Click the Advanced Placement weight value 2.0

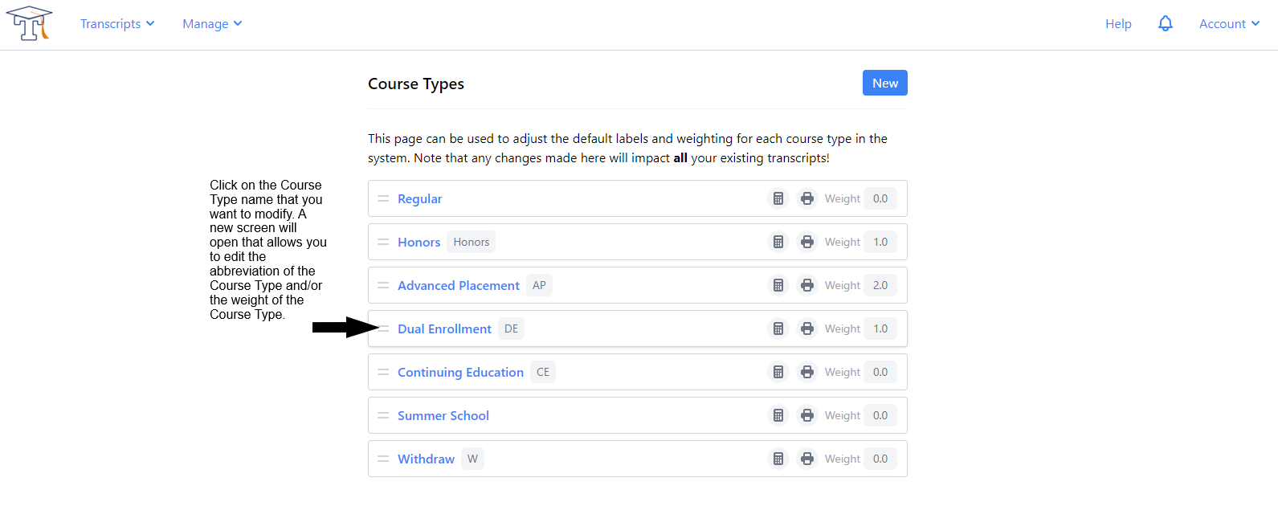click(x=880, y=285)
